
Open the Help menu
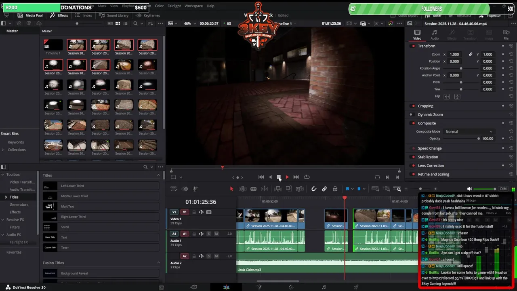(210, 6)
